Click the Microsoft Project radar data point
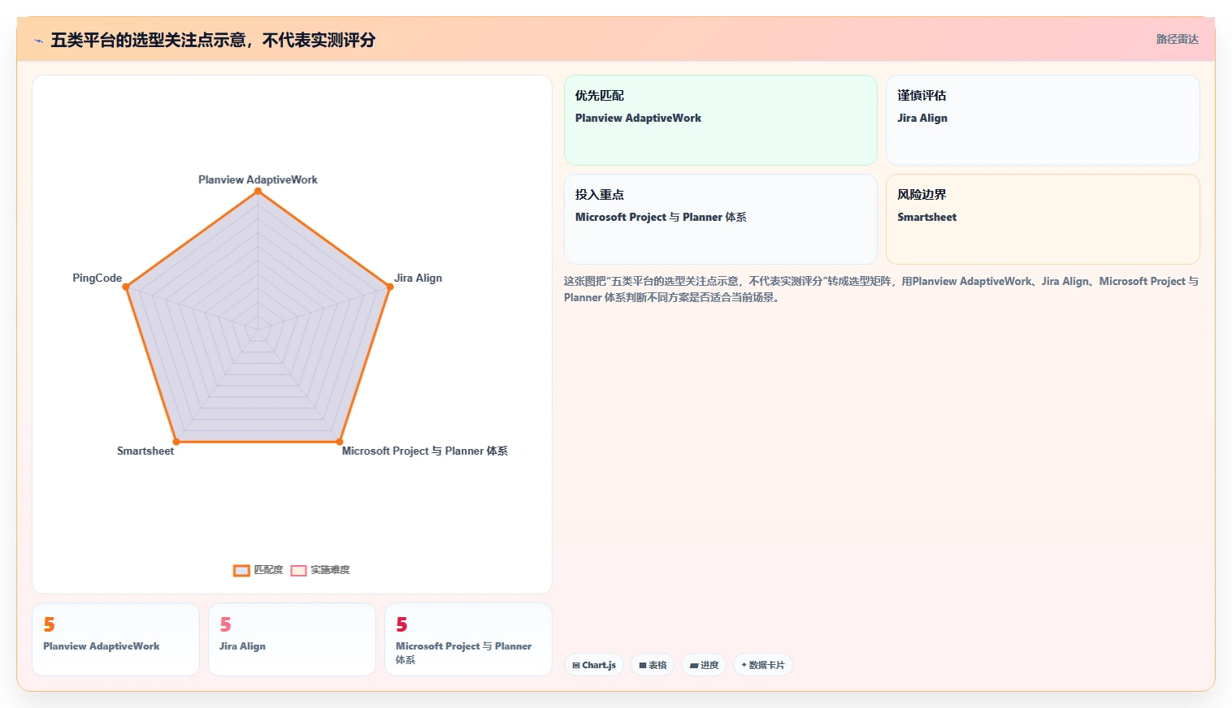The height and width of the screenshot is (708, 1232). click(340, 442)
